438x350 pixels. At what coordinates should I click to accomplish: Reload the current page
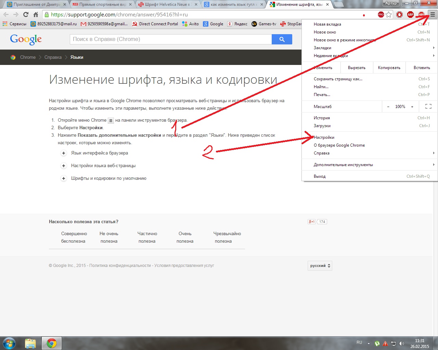(26, 15)
